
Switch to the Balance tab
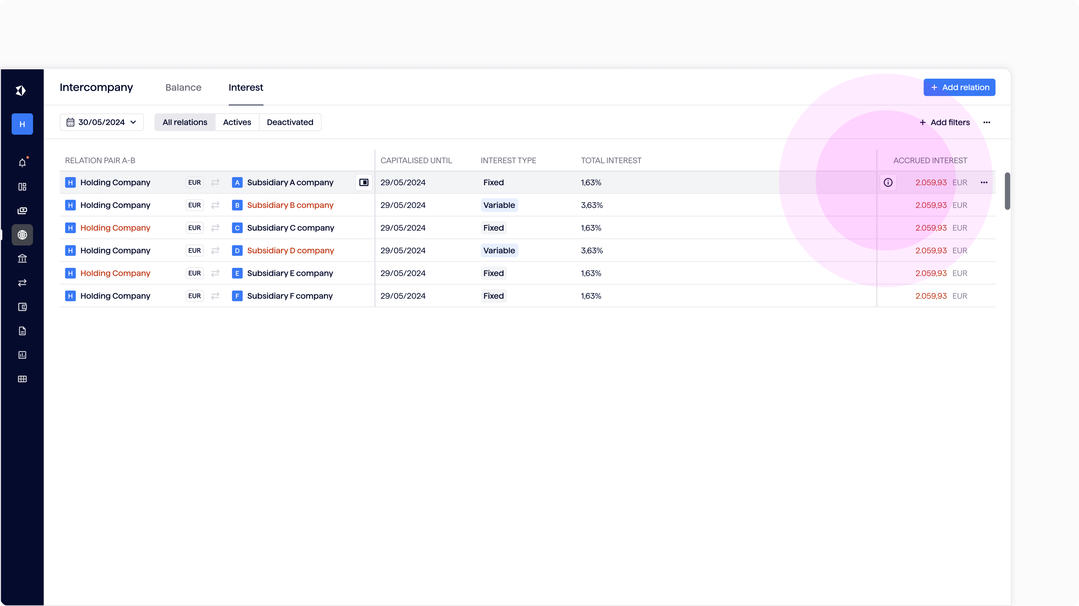coord(183,88)
